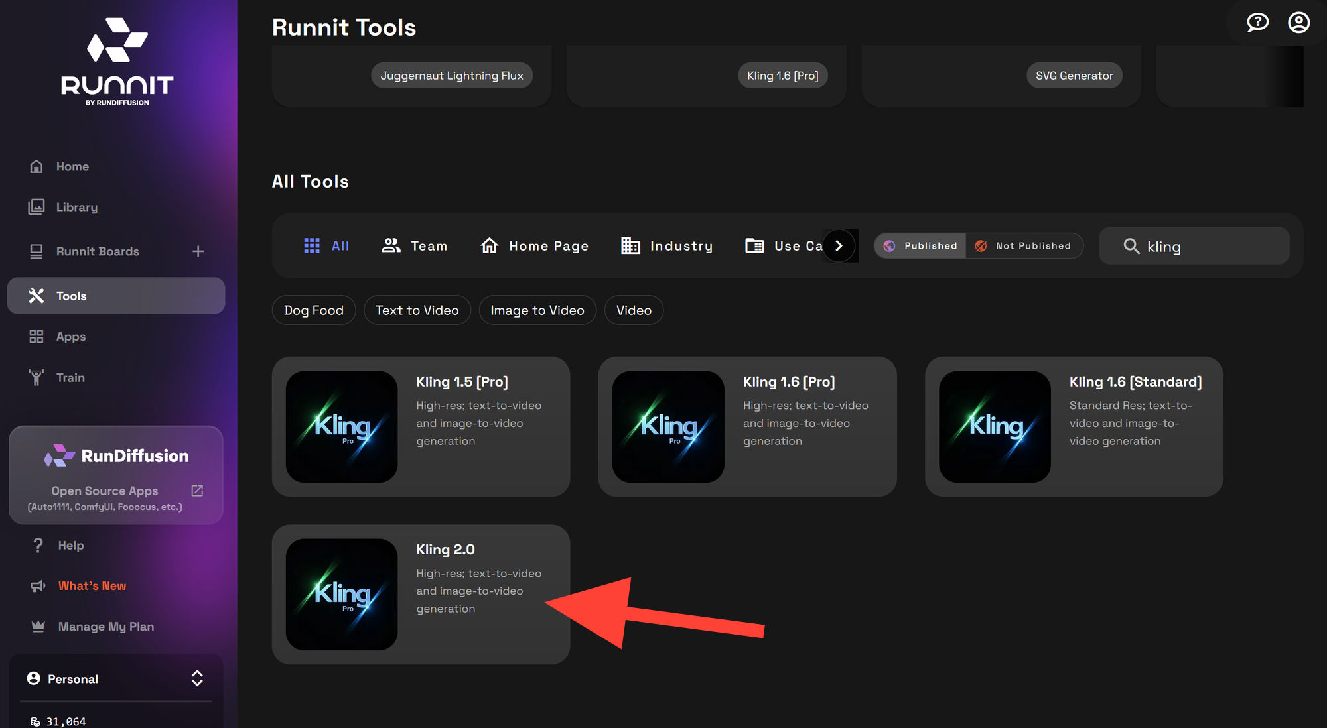Open Runnit Boards in the sidebar
This screenshot has width=1327, height=728.
click(x=98, y=251)
